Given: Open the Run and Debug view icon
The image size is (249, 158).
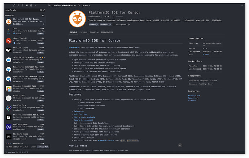Looking at the screenshot, I should click(27, 5).
